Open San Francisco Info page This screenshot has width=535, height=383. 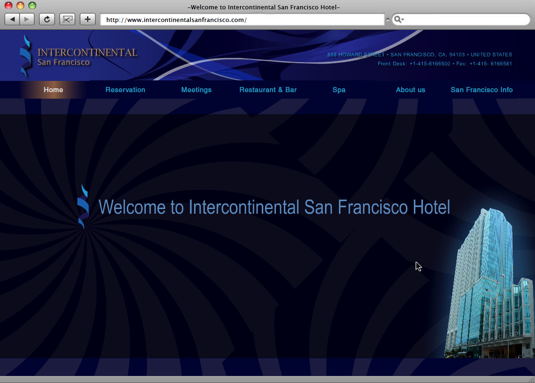point(481,90)
